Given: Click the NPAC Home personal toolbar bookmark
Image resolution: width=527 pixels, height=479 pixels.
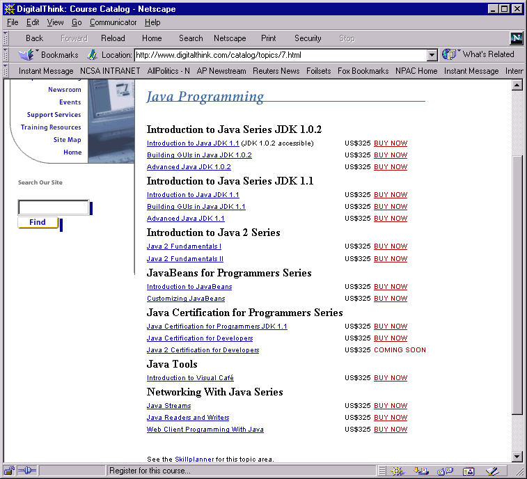Looking at the screenshot, I should [x=416, y=71].
